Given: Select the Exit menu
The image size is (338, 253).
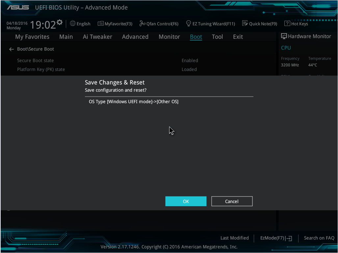Looking at the screenshot, I should tap(238, 36).
